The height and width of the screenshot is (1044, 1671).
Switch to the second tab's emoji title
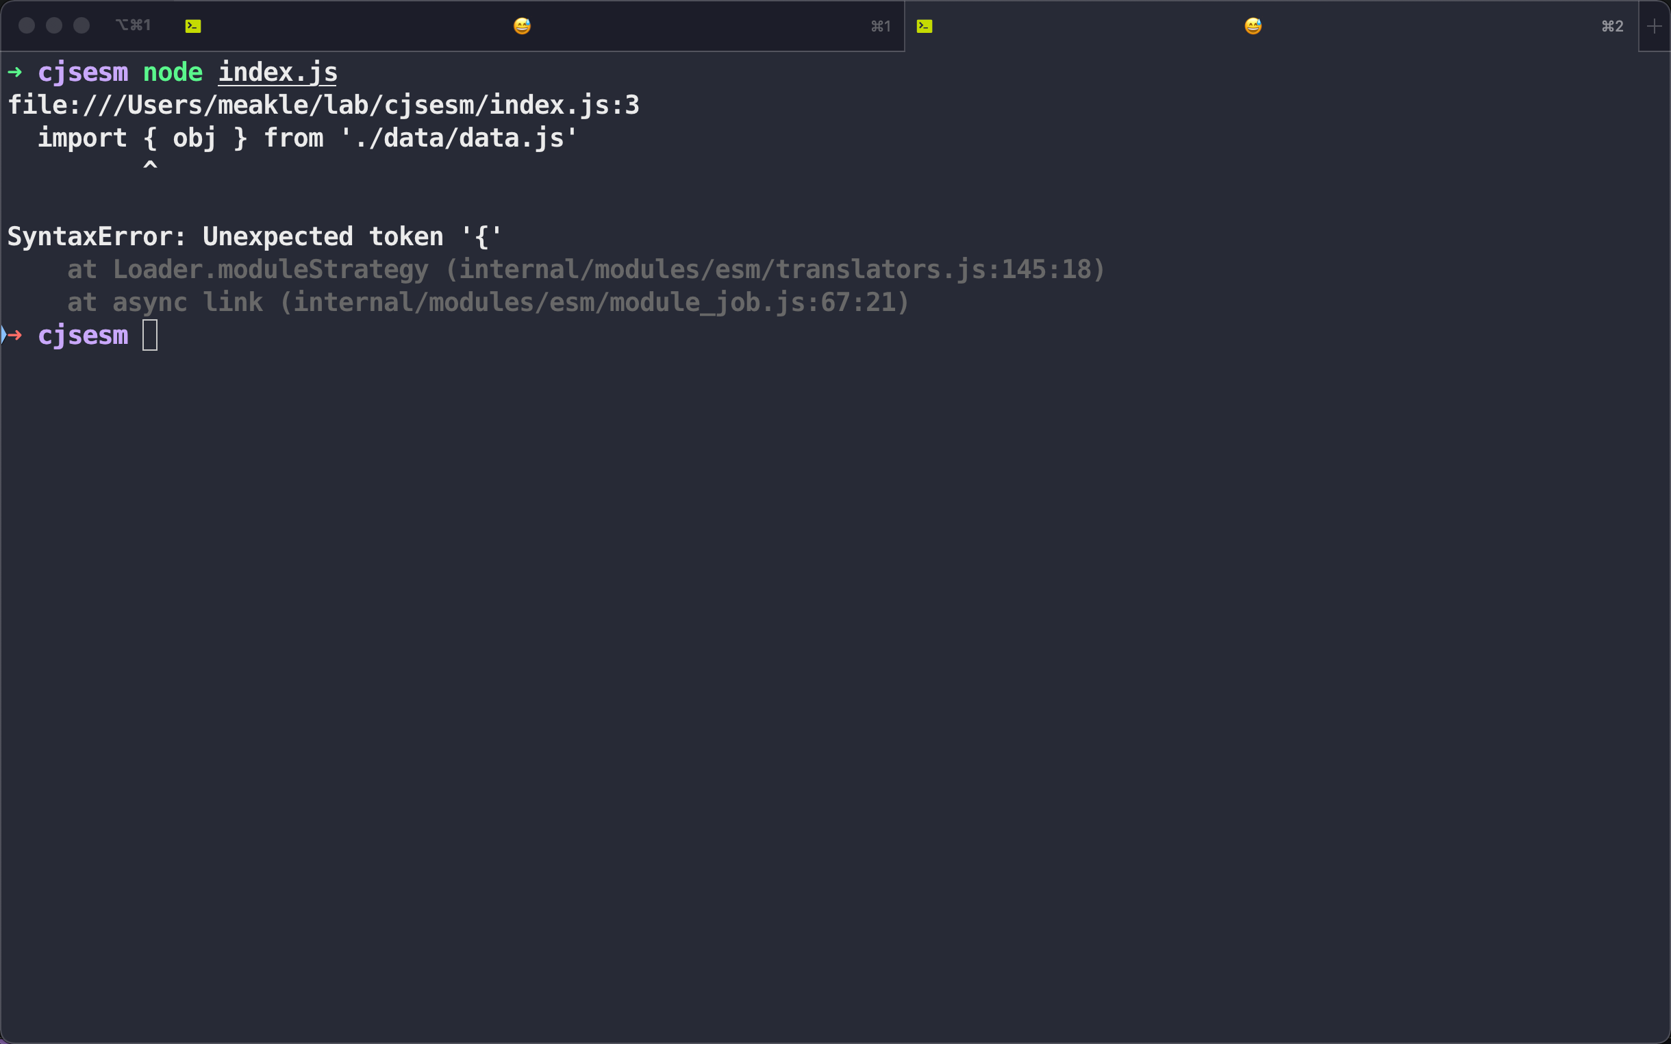click(1253, 26)
